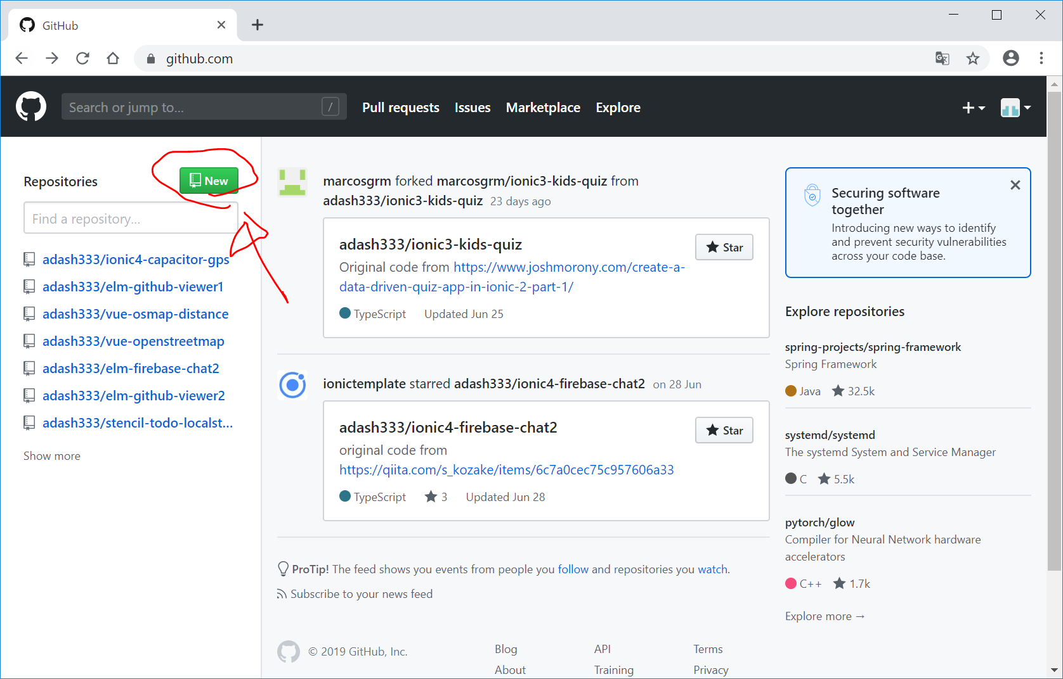Open the user avatar dropdown menu
Image resolution: width=1063 pixels, height=679 pixels.
(1015, 108)
